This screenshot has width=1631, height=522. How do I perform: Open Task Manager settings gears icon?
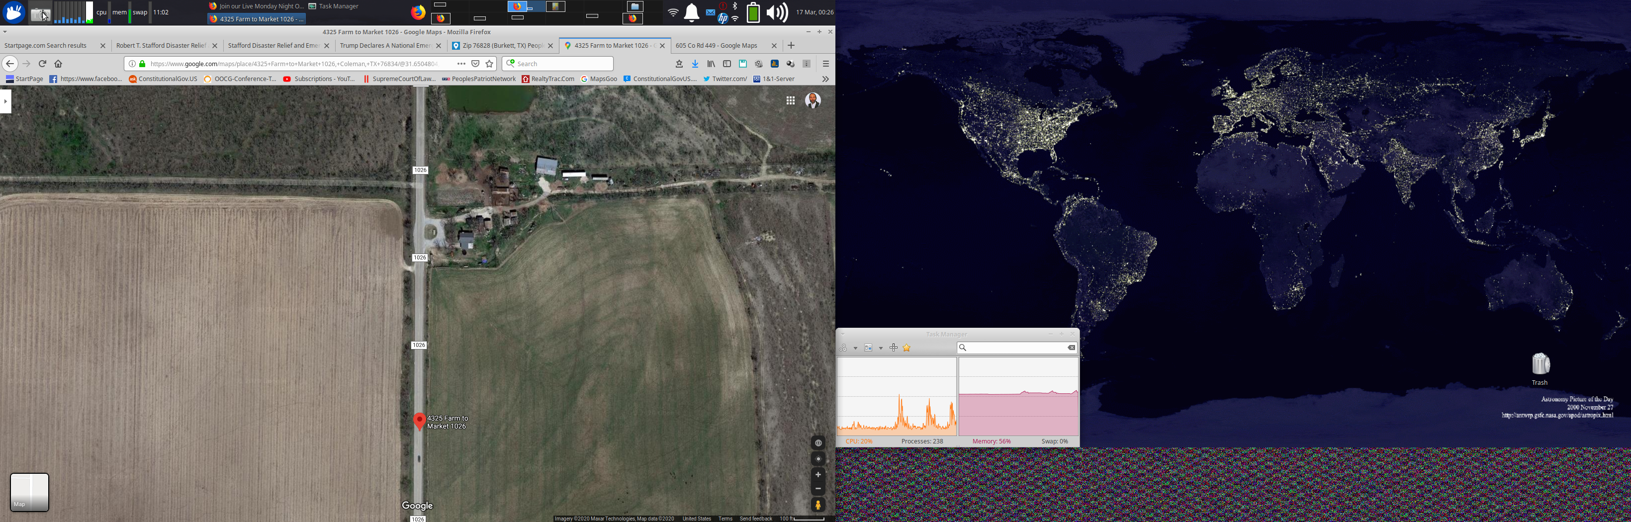843,348
